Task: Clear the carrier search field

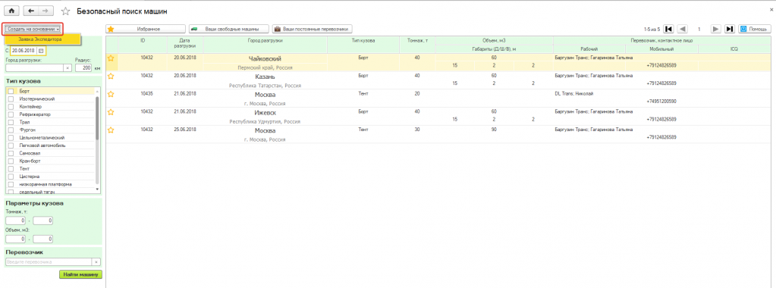Action: click(96, 261)
